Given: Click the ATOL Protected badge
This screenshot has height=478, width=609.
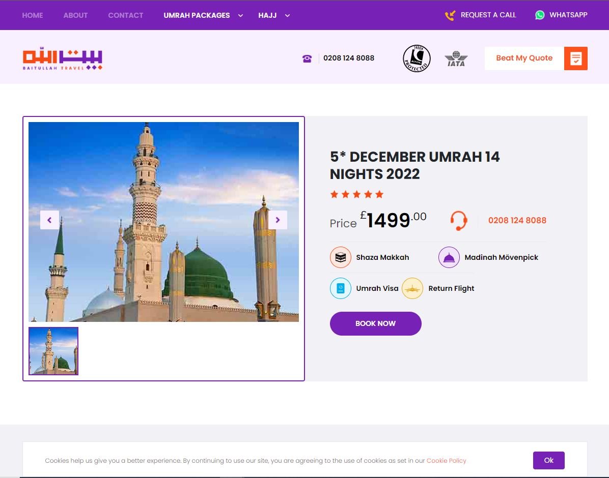Looking at the screenshot, I should (417, 58).
